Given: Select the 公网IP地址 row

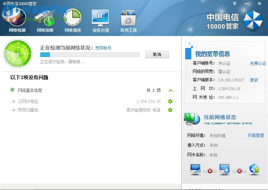Looking at the screenshot, I should click(x=91, y=101).
